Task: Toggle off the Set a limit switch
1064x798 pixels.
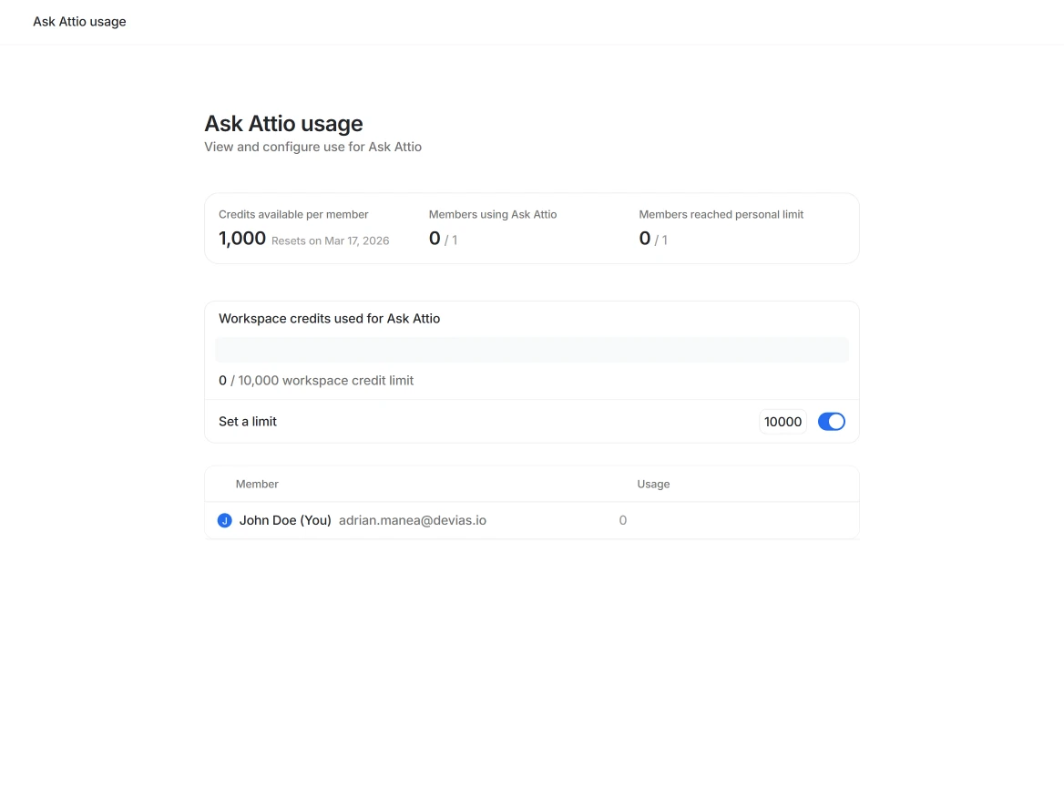Action: click(x=831, y=422)
